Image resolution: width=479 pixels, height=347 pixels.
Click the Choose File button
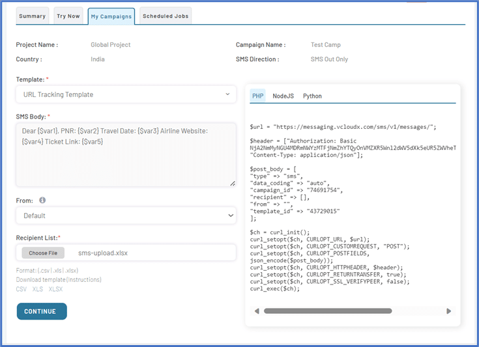pyautogui.click(x=43, y=253)
